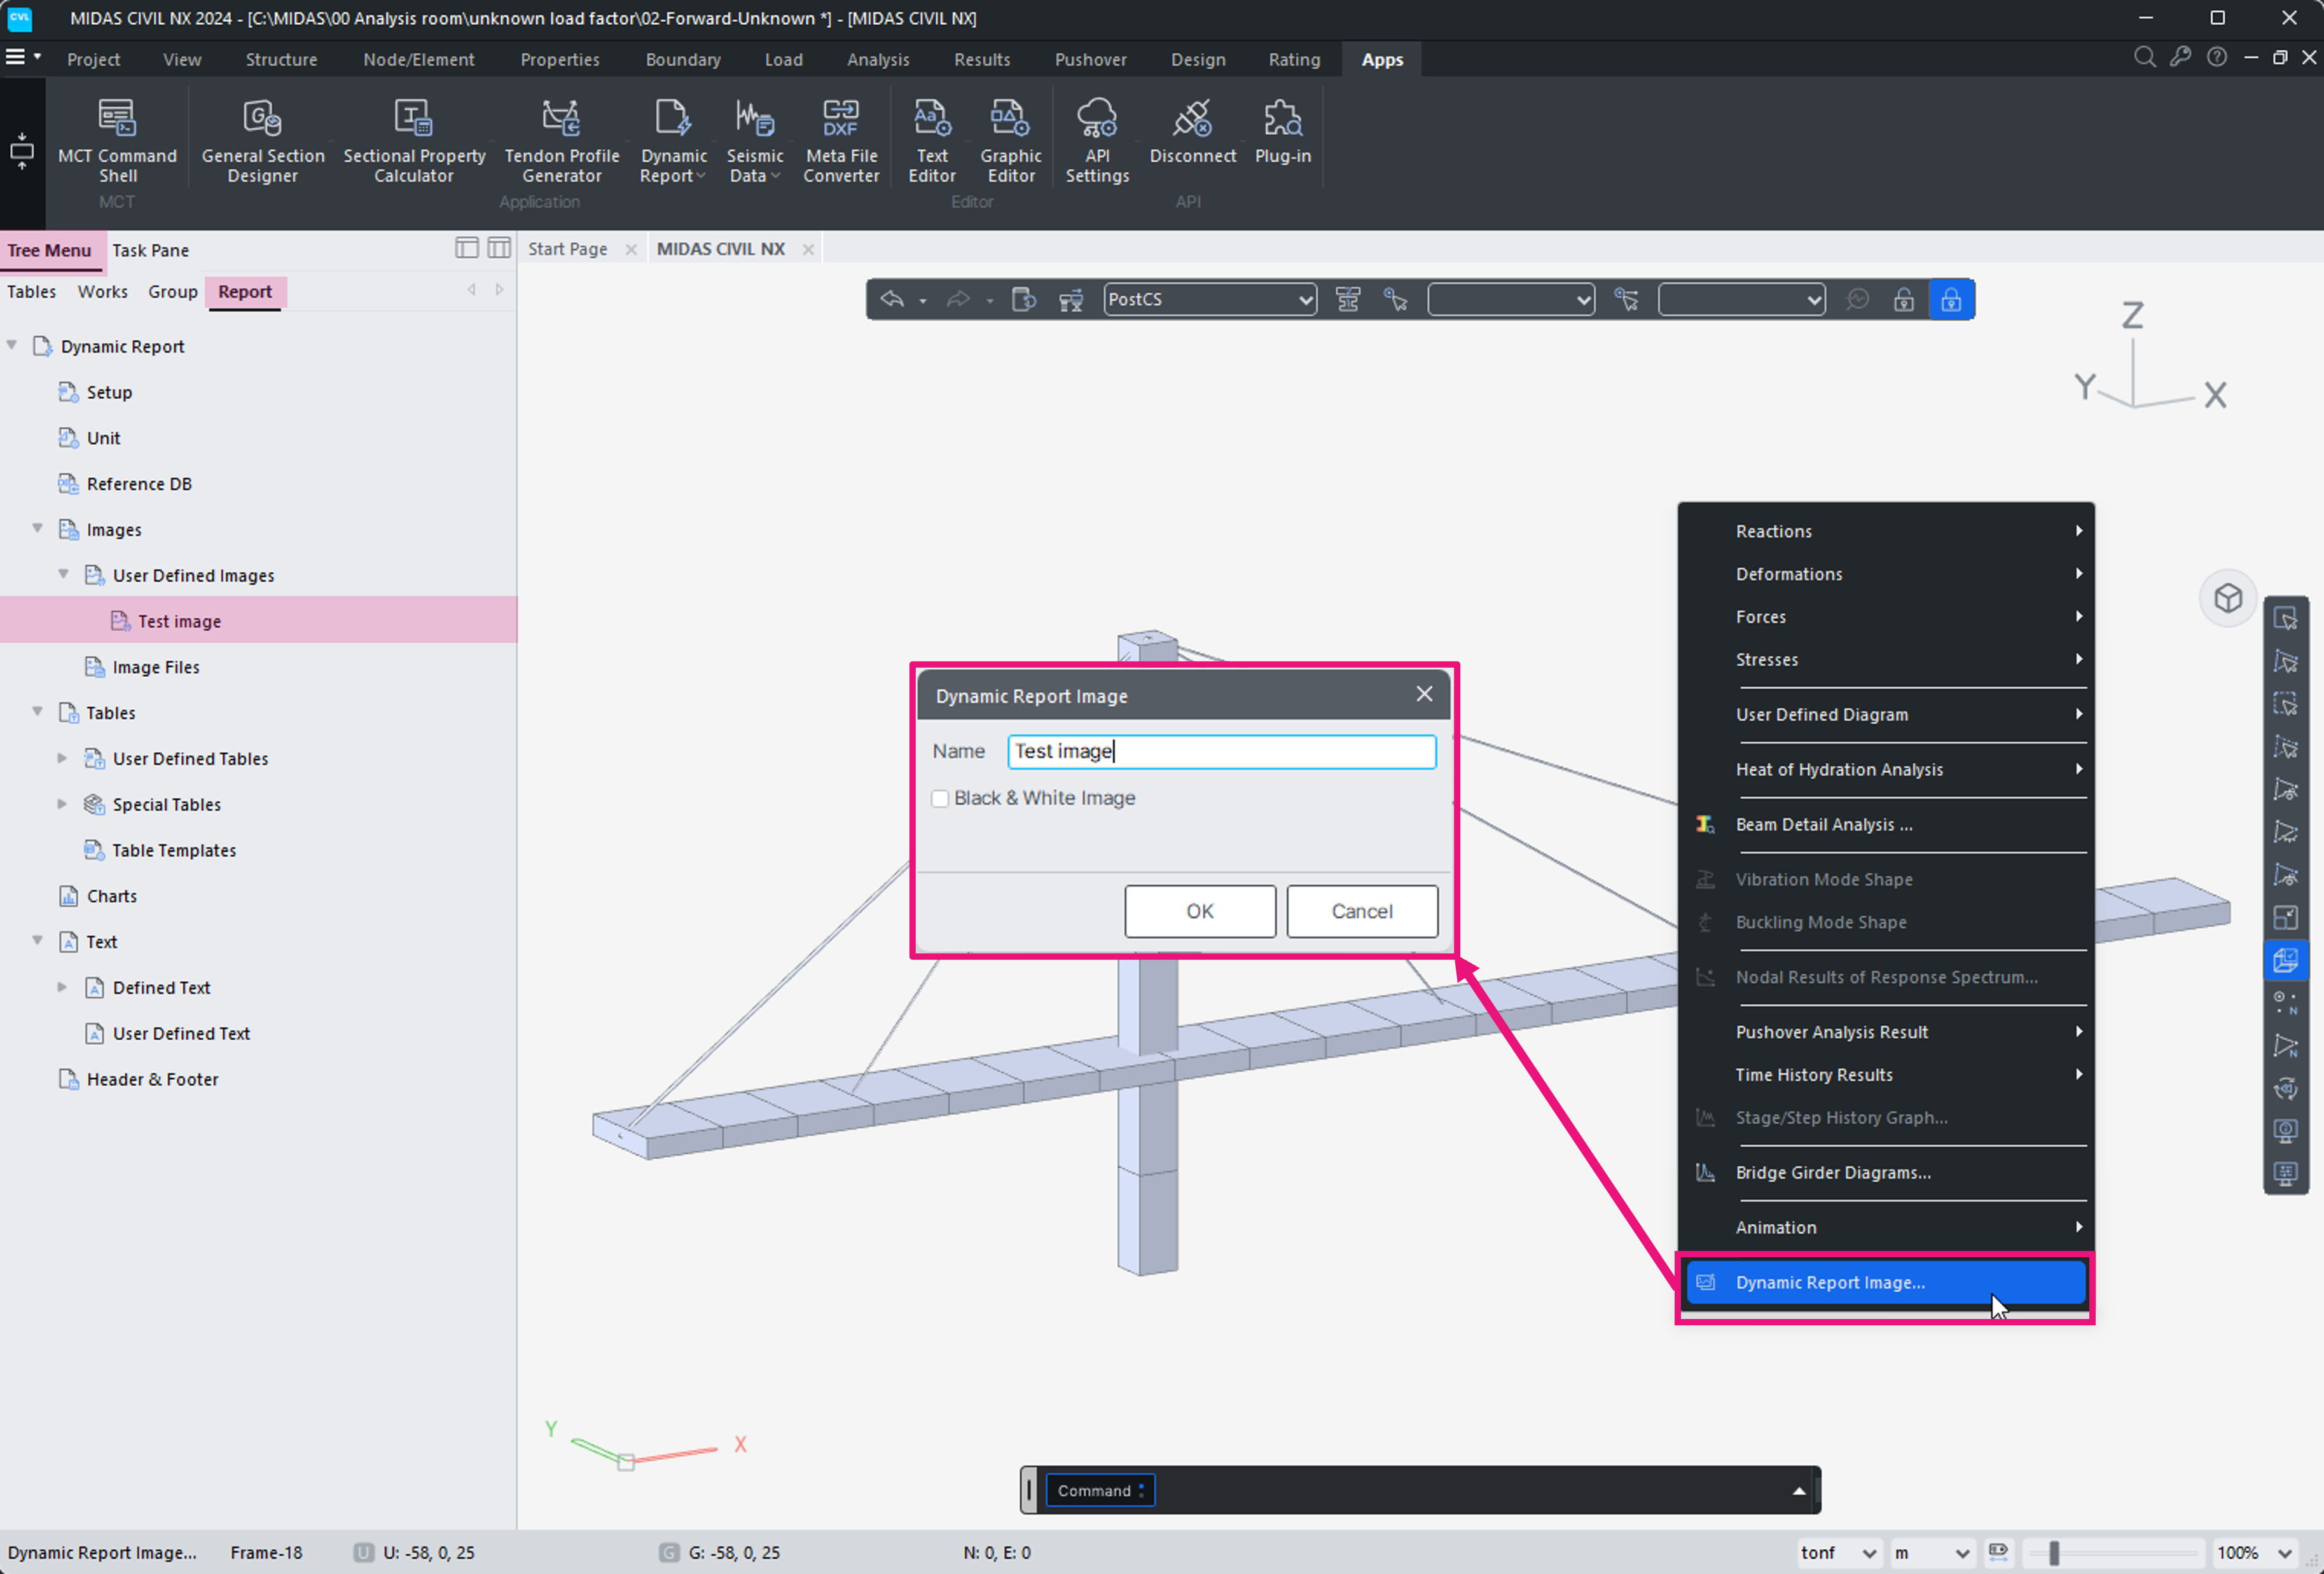Collapse the Images tree node

(x=38, y=528)
